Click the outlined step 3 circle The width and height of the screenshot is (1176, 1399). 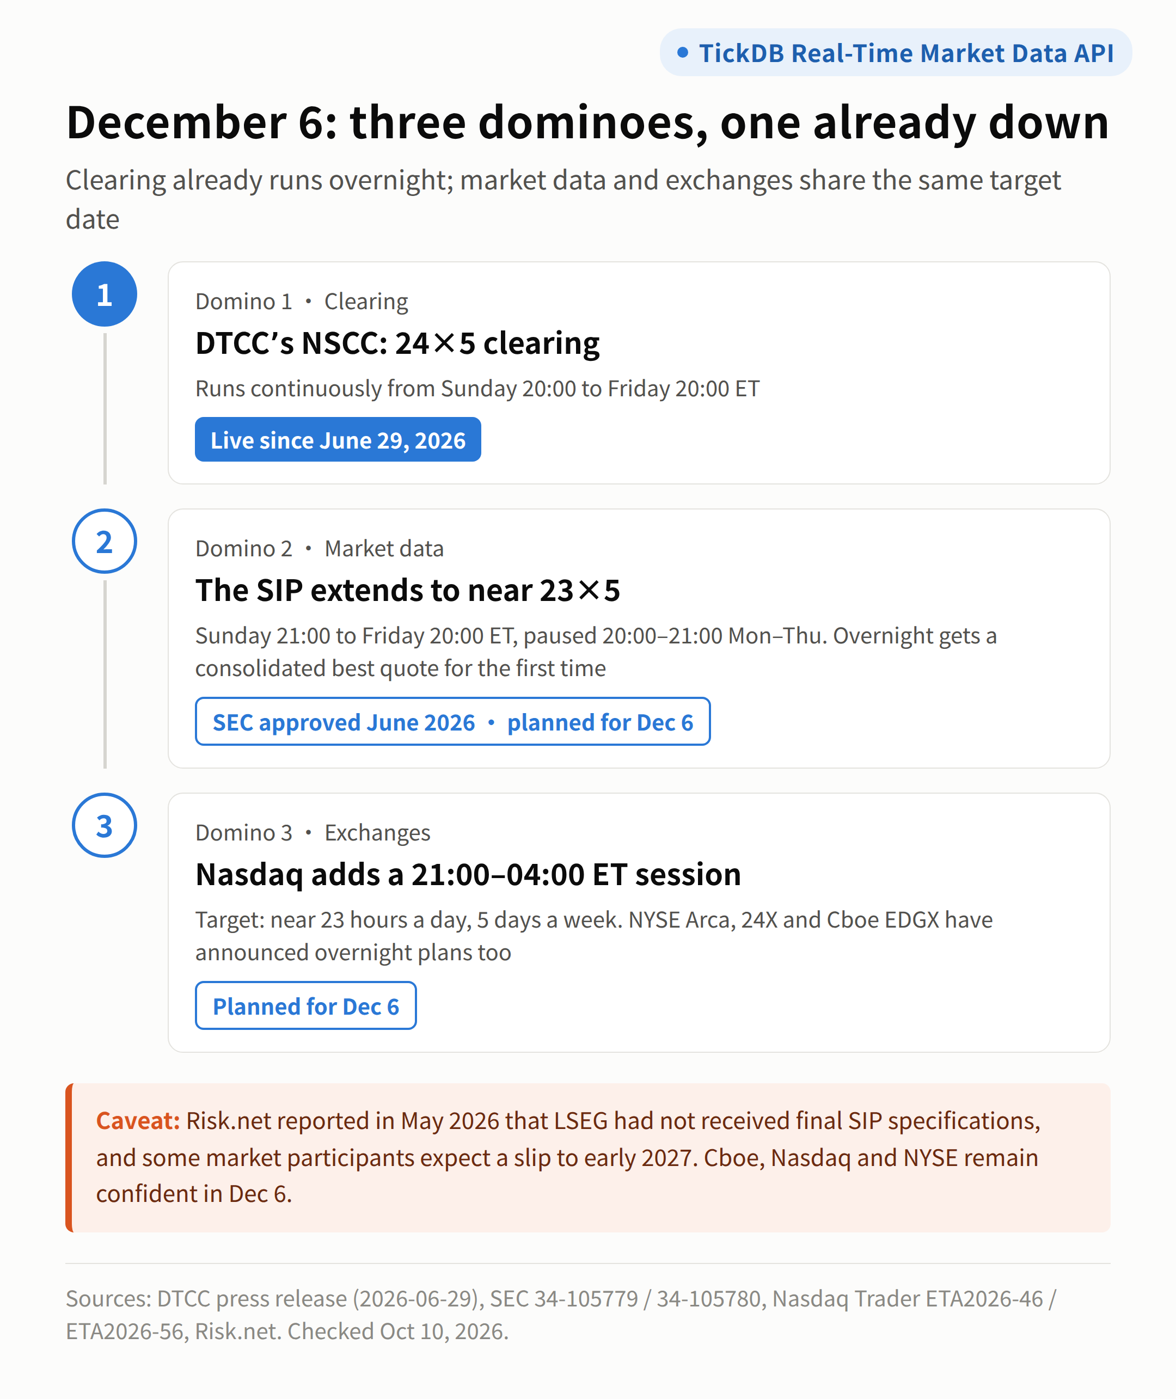click(105, 825)
